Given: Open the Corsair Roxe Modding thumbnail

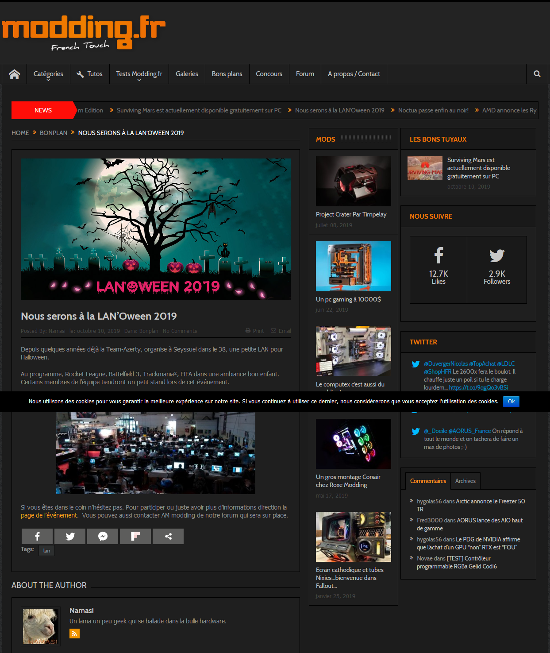Looking at the screenshot, I should [x=354, y=444].
